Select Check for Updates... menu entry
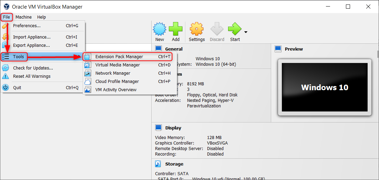Image resolution: width=379 pixels, height=180 pixels. (43, 68)
